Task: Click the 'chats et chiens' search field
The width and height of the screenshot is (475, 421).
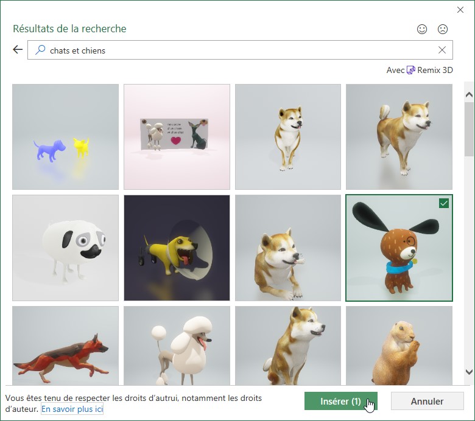Action: tap(237, 50)
